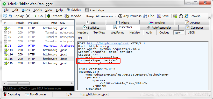Open the HexView inspector tab
Screen dimensions: 213x99
pos(135,32)
